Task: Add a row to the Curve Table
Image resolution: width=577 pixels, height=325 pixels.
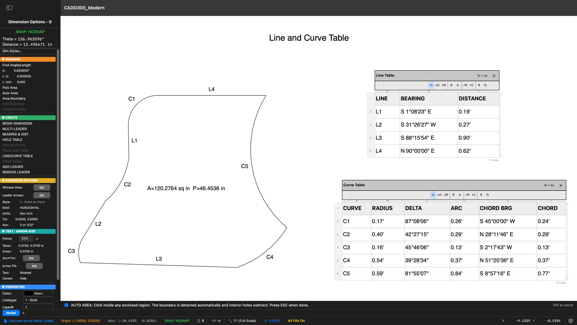Action: click(x=467, y=195)
